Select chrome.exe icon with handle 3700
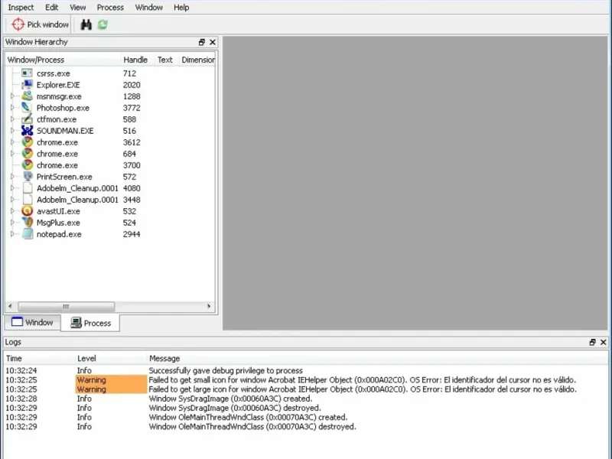612x459 pixels. click(27, 164)
